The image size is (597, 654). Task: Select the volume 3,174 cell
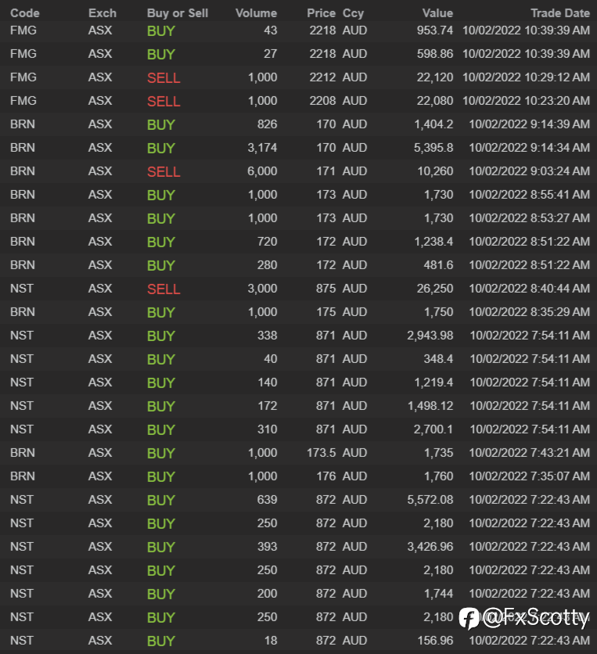tap(262, 148)
